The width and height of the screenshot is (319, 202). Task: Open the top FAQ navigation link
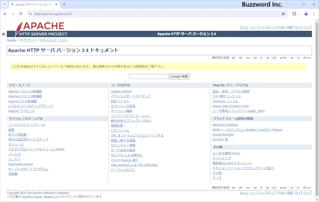point(282,27)
